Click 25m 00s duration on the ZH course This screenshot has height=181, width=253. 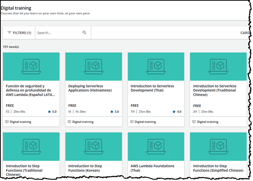point(207,111)
